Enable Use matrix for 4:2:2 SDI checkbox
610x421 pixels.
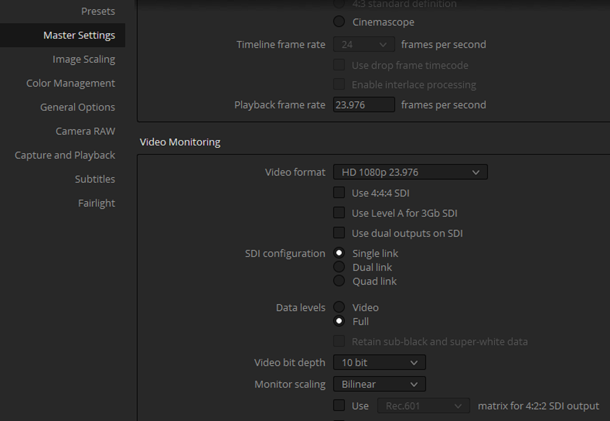pyautogui.click(x=339, y=405)
